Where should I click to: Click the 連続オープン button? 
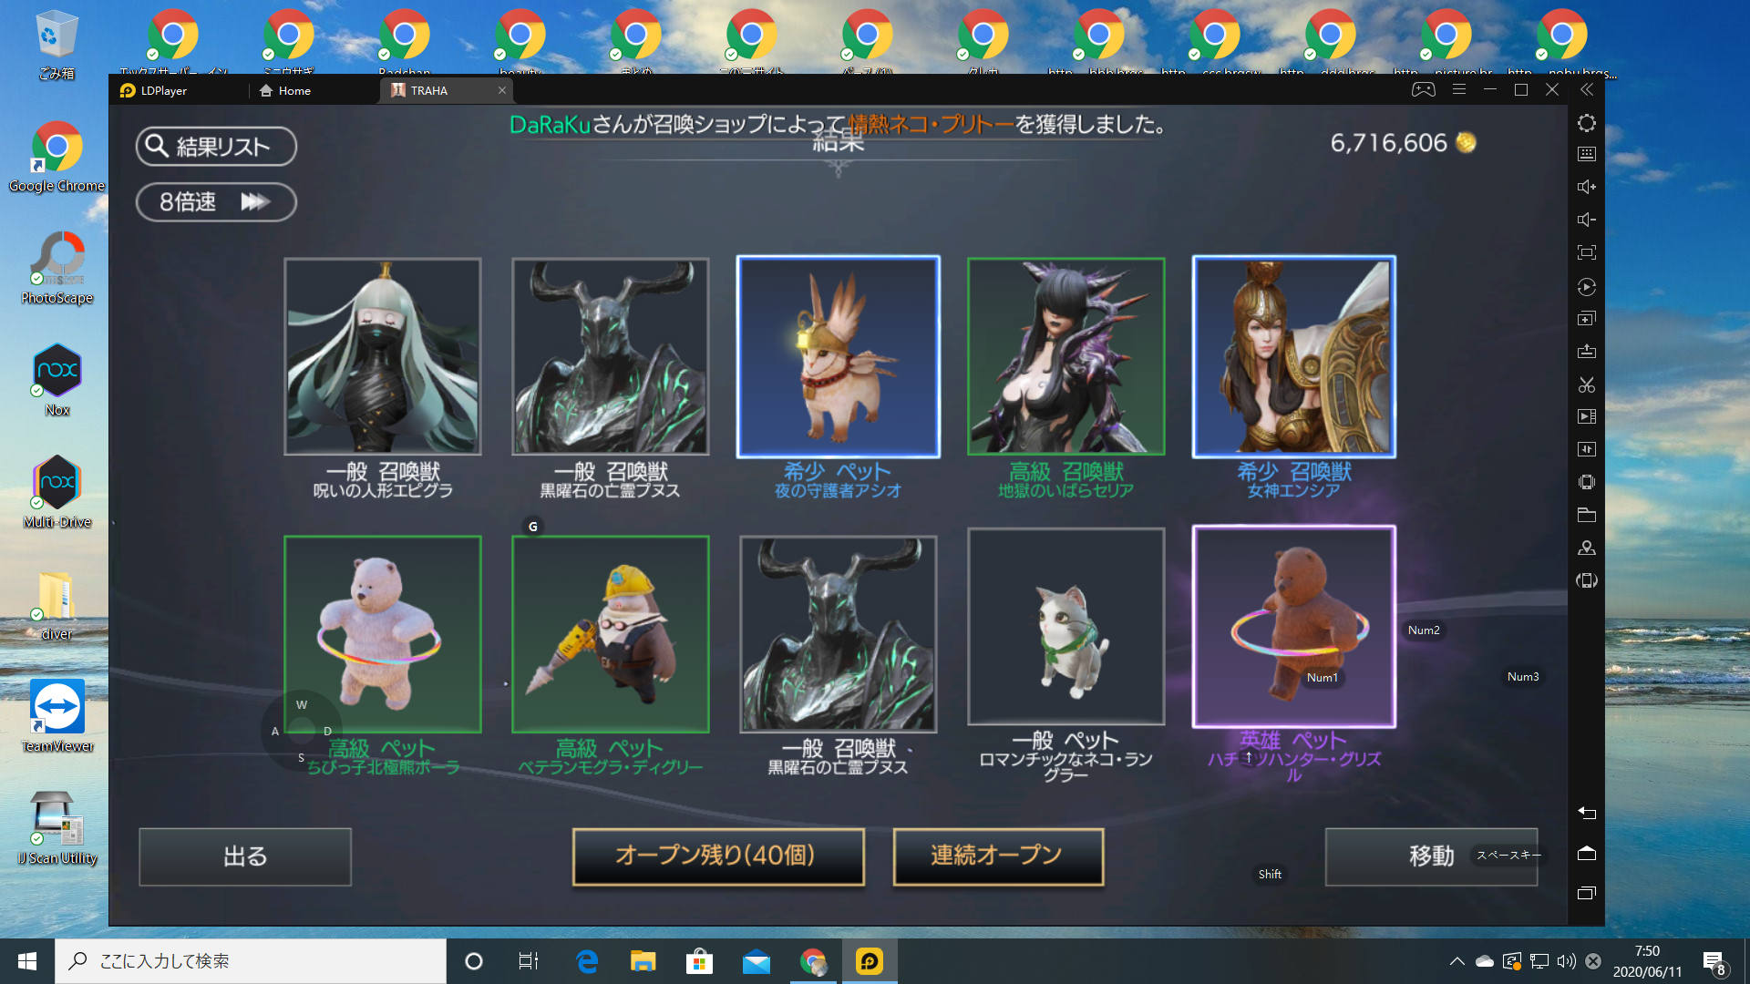point(998,856)
